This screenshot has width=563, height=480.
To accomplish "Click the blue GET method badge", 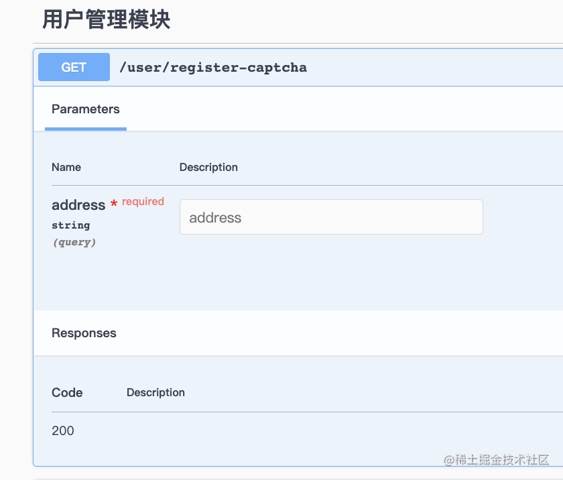I will coord(74,67).
